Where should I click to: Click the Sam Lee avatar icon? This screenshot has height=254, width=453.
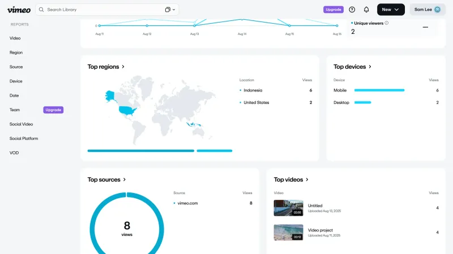coord(437,10)
